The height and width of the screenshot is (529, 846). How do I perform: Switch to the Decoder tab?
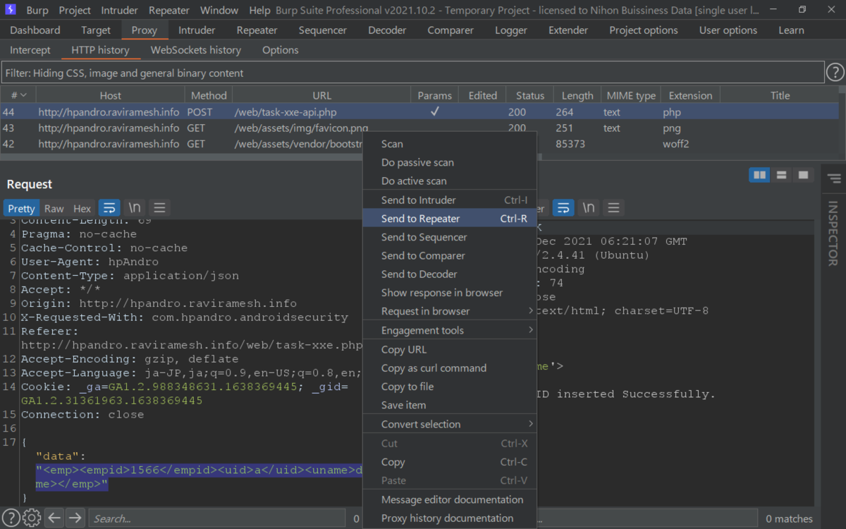click(387, 30)
